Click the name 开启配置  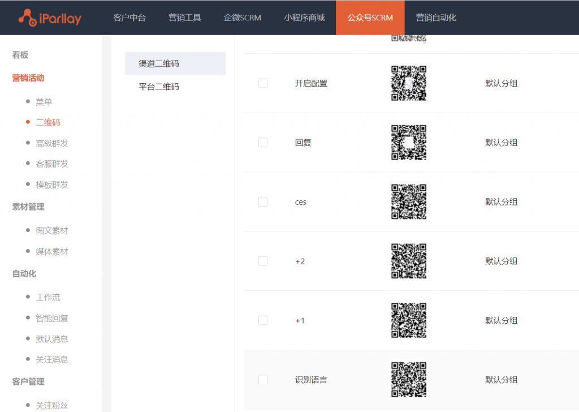pyautogui.click(x=311, y=84)
